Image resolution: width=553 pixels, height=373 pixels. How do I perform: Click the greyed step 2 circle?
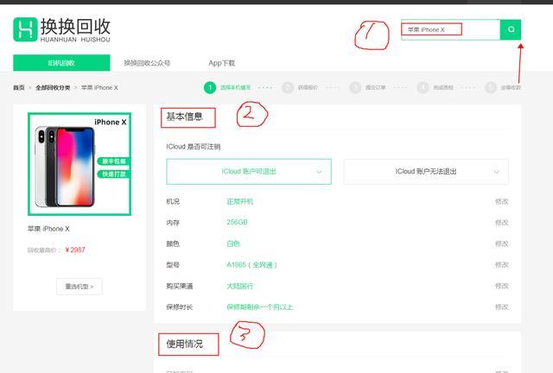[288, 87]
